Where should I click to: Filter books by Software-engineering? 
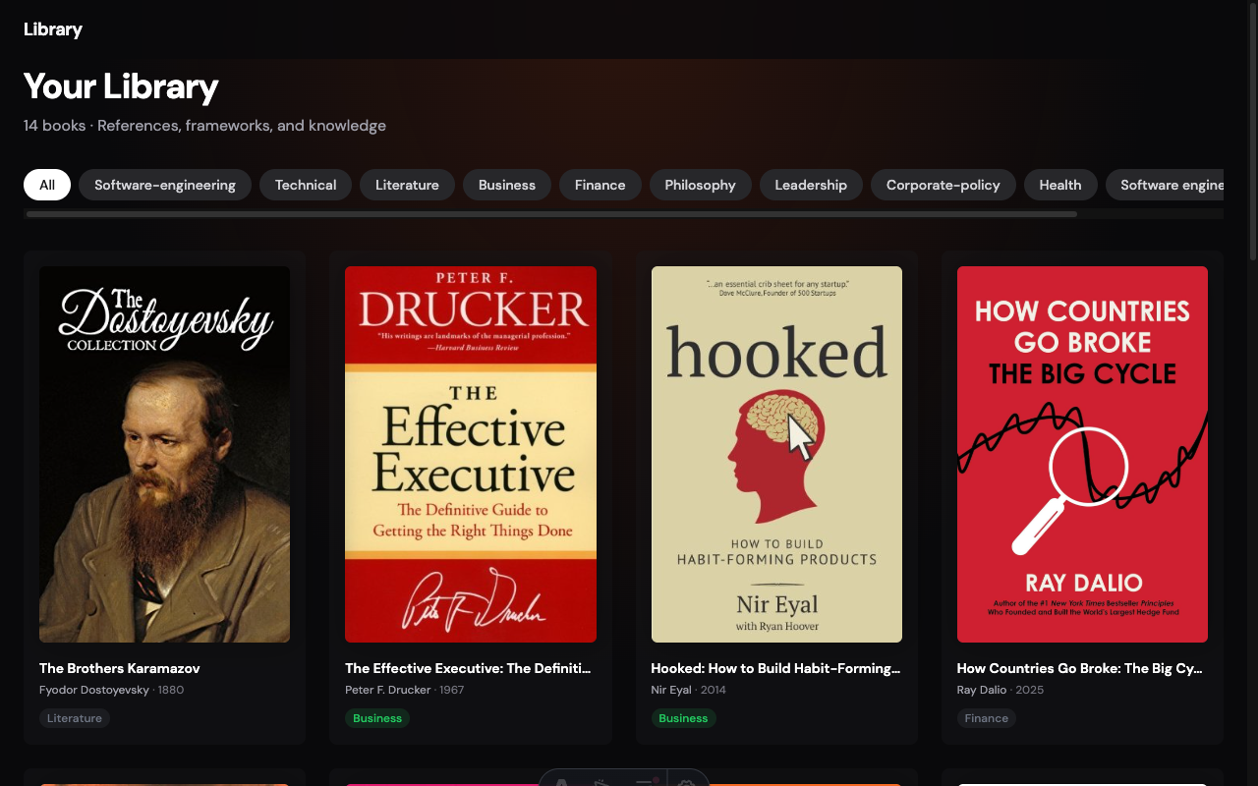coord(164,185)
